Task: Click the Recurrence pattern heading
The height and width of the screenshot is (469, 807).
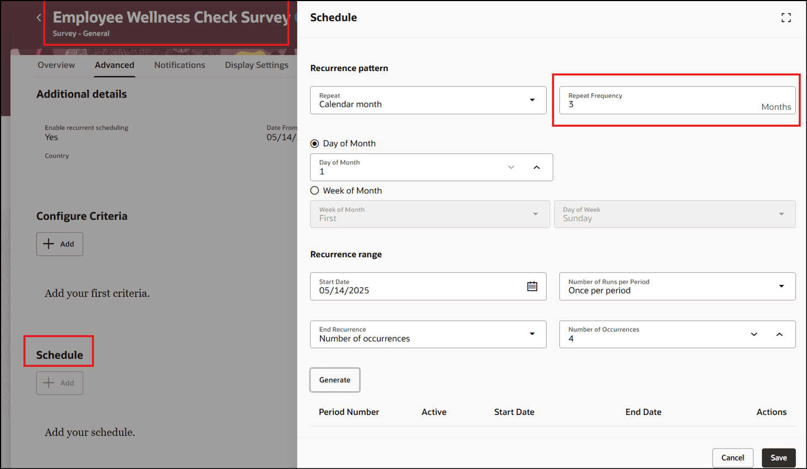Action: (x=349, y=68)
